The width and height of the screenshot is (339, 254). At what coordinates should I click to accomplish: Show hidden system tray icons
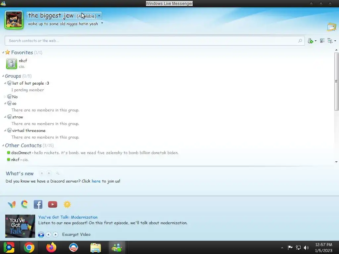[x=282, y=248]
